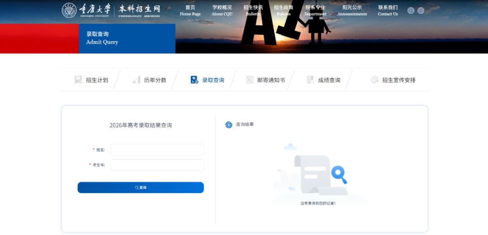Viewport: 488px width, 235px height.
Task: Open 学校概况 About CQU menu
Action: [222, 10]
